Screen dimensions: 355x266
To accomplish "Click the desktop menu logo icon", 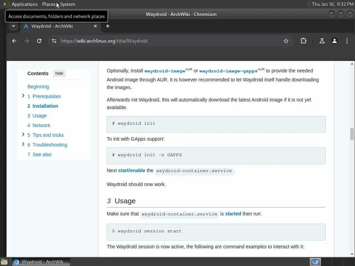I will point(6,4).
